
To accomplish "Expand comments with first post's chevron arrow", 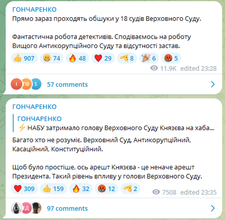I will (213, 85).
